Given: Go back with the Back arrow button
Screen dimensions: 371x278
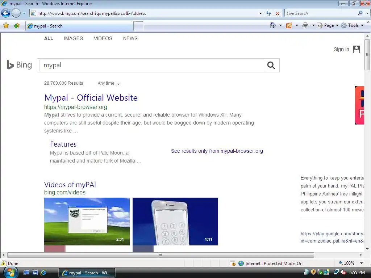Looking at the screenshot, I should pyautogui.click(x=6, y=13).
